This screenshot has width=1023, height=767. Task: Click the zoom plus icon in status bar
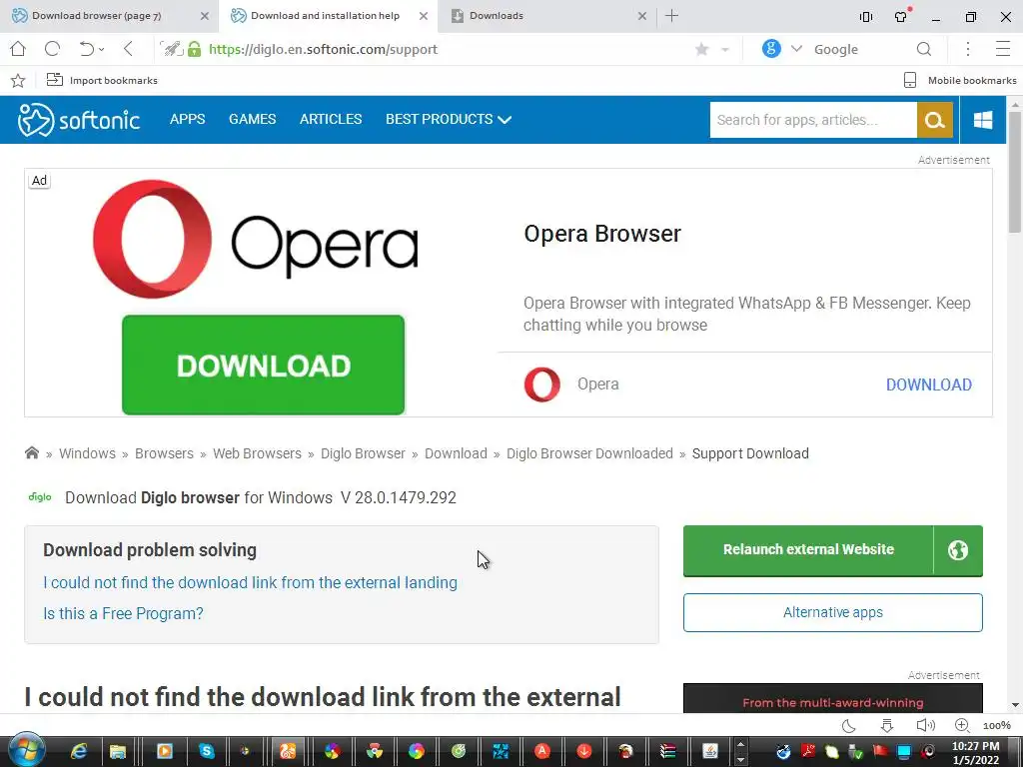pos(962,725)
